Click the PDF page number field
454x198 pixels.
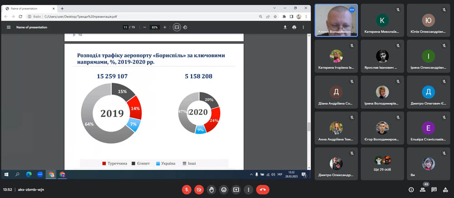pyautogui.click(x=125, y=27)
